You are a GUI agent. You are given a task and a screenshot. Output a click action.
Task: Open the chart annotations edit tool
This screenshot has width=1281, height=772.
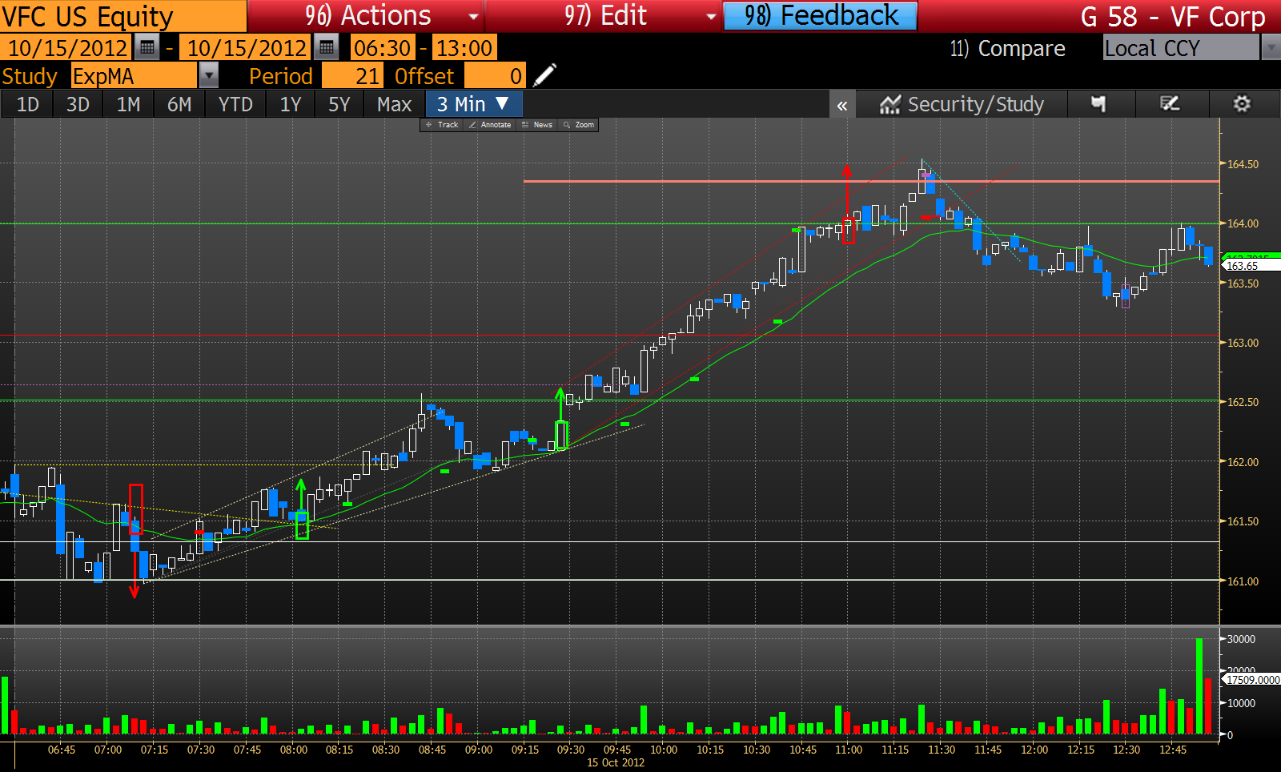pos(1170,104)
